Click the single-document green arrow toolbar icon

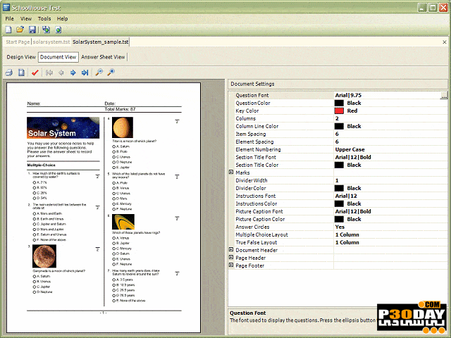pos(58,30)
